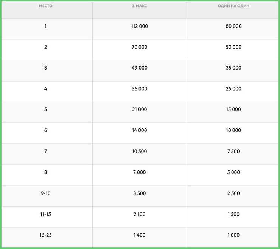This screenshot has height=249, width=280.
Task: Click the 7 500 value
Action: [233, 152]
